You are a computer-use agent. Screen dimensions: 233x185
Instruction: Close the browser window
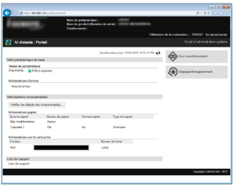coord(226,7)
